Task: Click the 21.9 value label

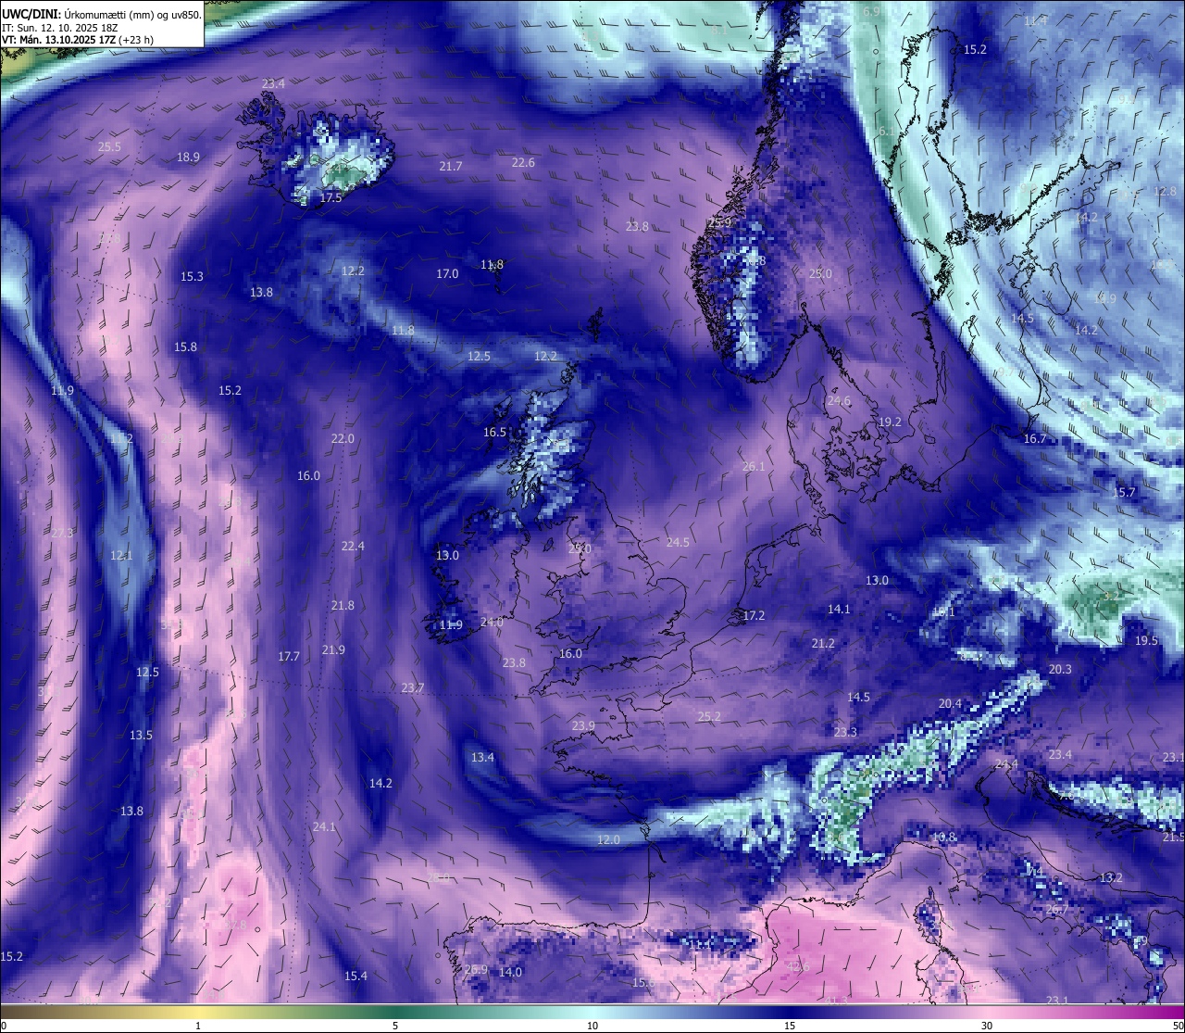Action: (x=333, y=650)
